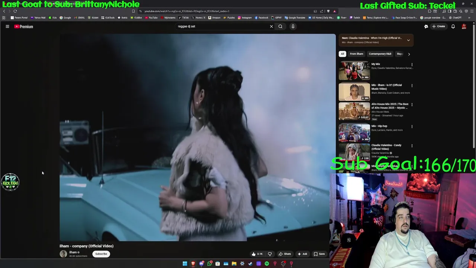Screen dimensions: 476x268
Task: Save the video to a playlist
Action: click(319, 254)
